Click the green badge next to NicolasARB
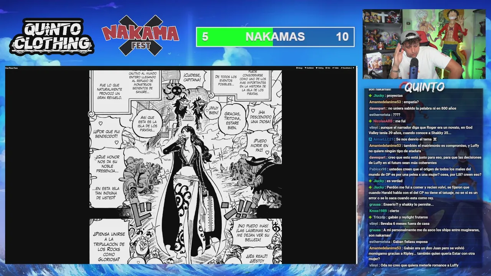 click(x=370, y=121)
